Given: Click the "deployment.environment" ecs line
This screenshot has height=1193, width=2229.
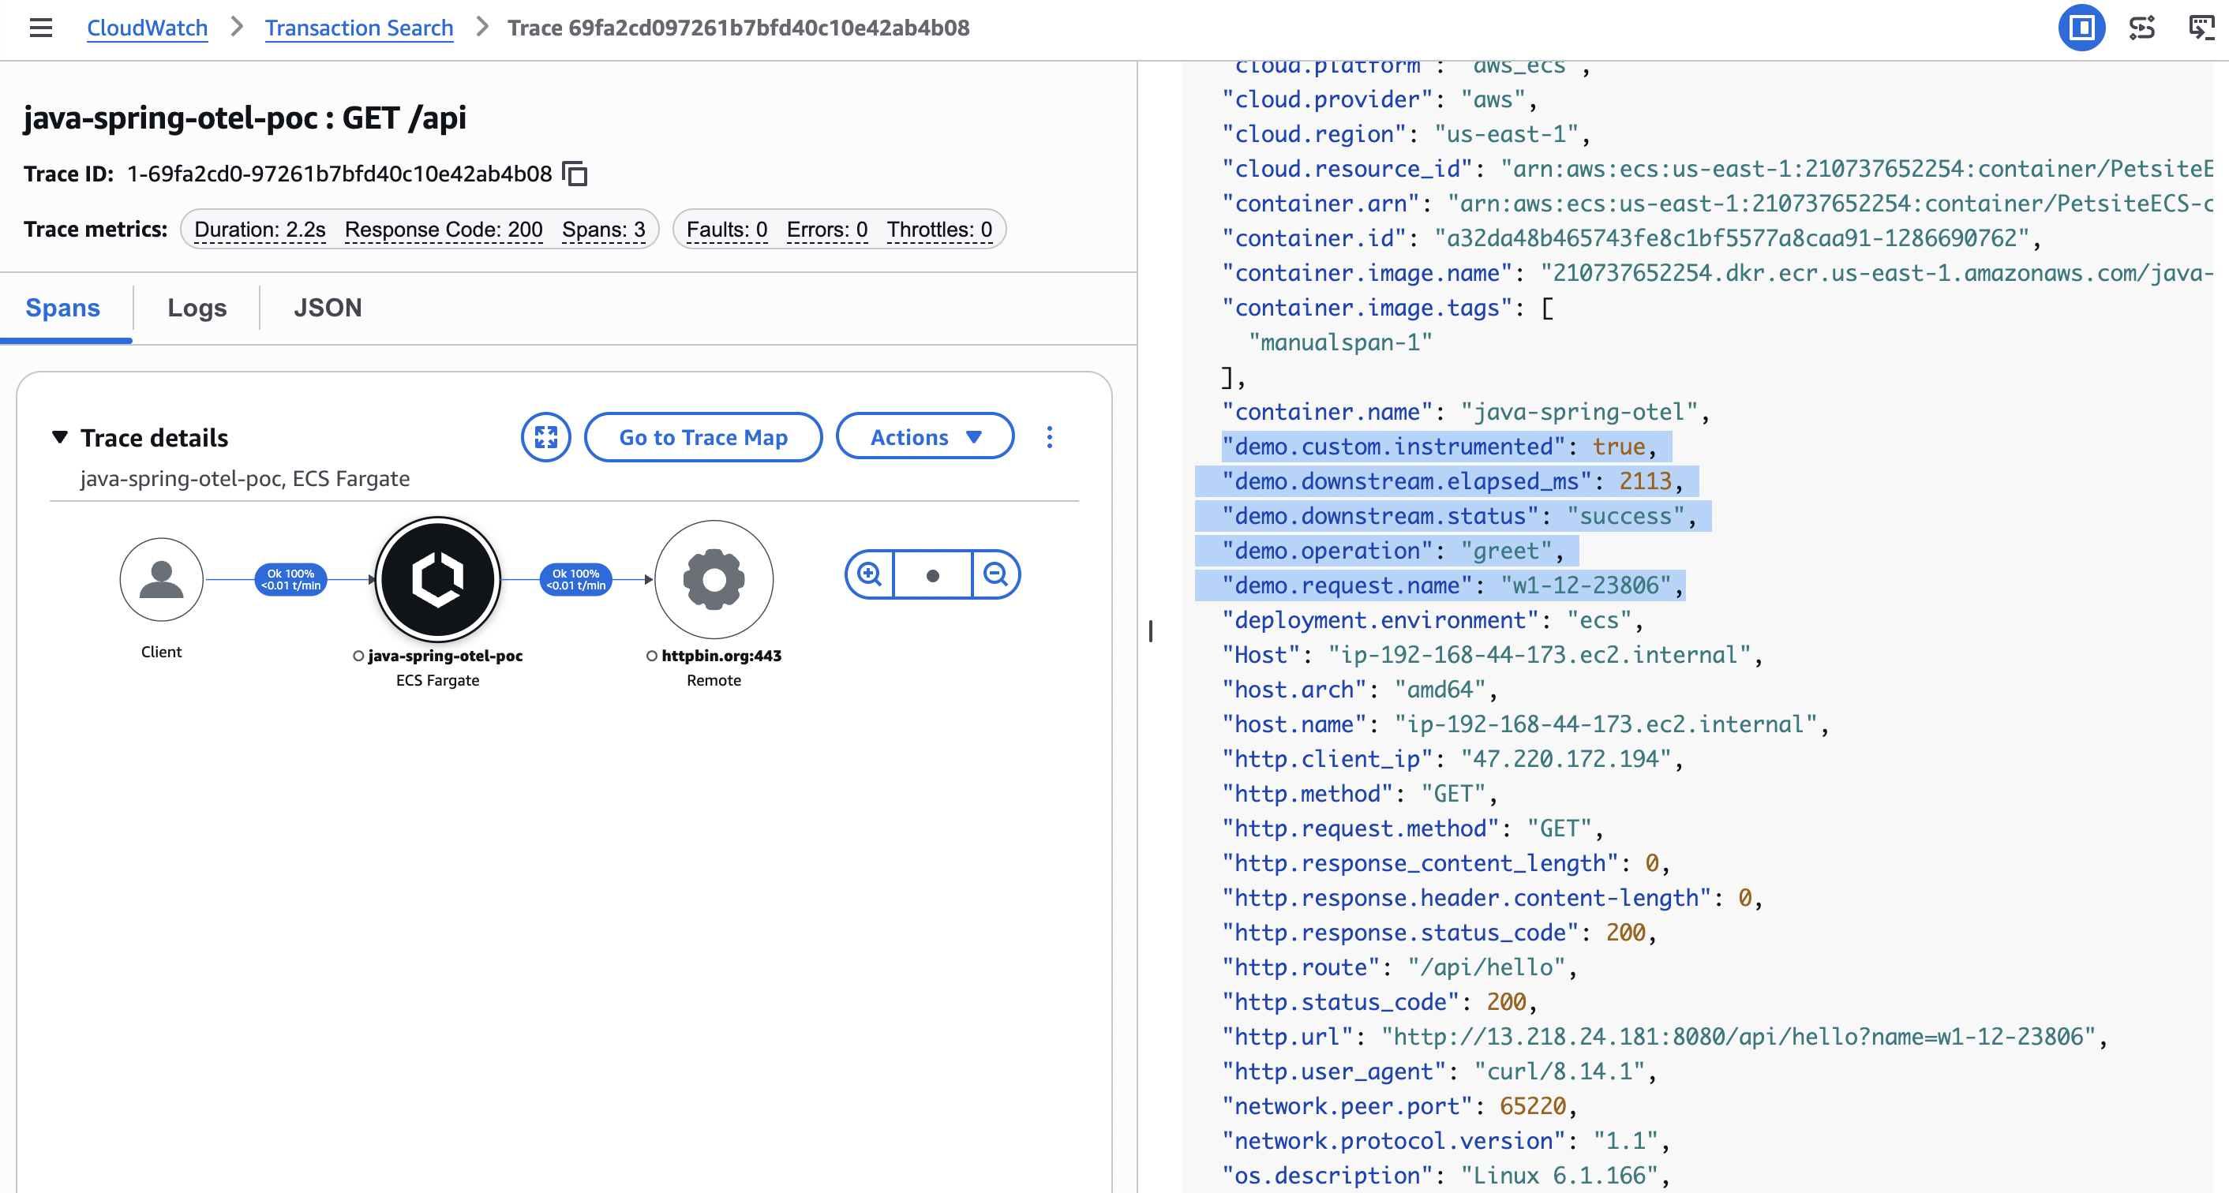Looking at the screenshot, I should coord(1432,620).
